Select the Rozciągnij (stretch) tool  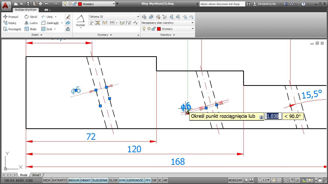tap(12, 29)
